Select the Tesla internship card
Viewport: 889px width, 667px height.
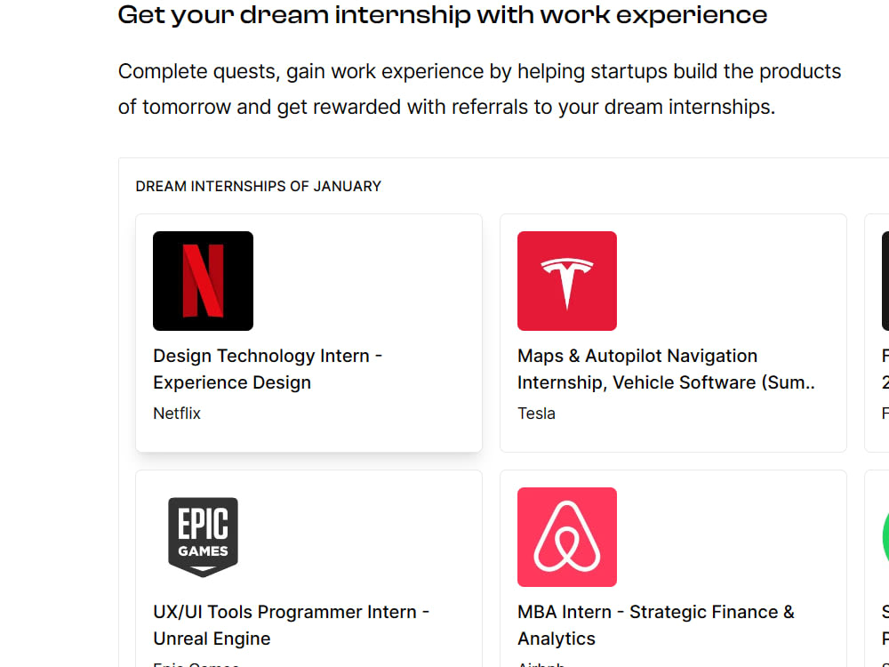(x=673, y=332)
